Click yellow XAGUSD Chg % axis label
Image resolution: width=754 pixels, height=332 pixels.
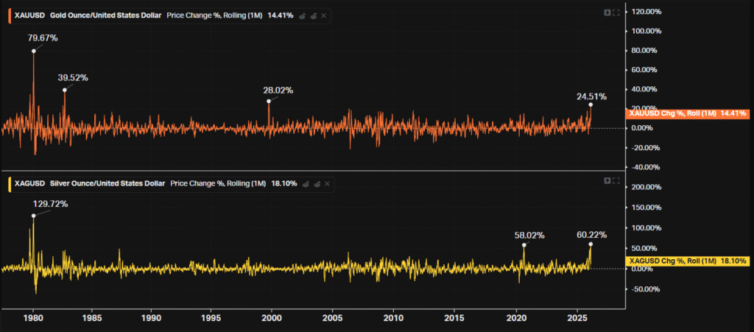pos(686,261)
